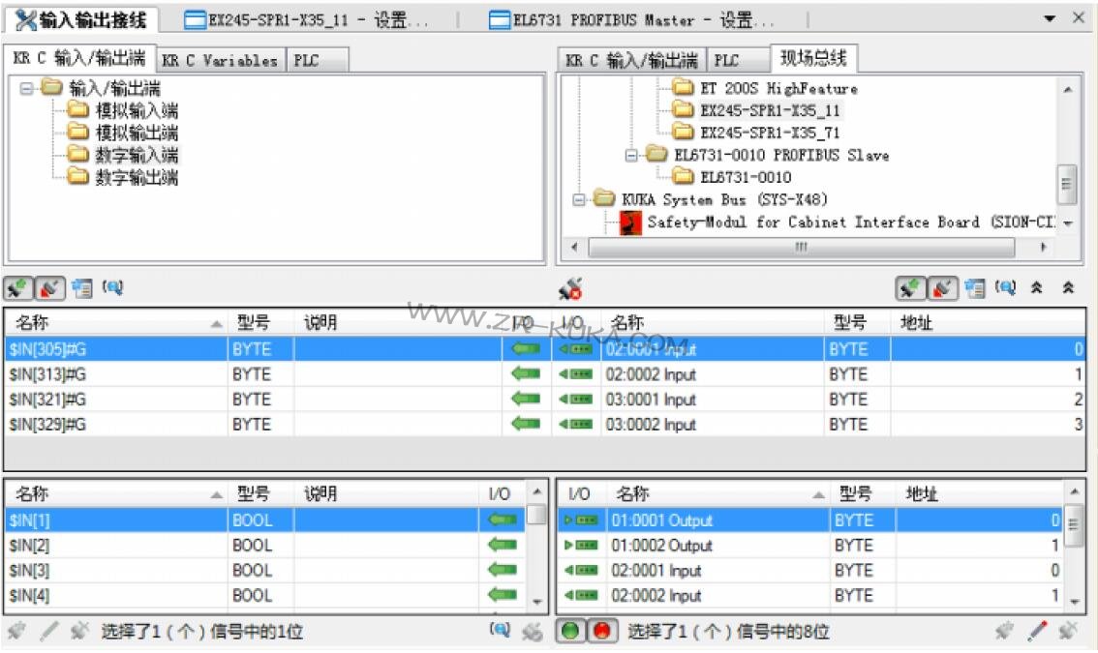Select EX245-SPR1-X35_71 in the fieldbus tree
Viewport: 1098px width, 653px height.
tap(770, 133)
